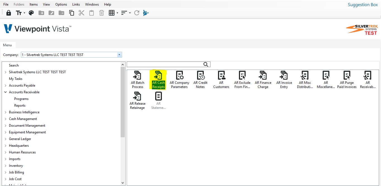
Task: Open AR Exclude From Fin... program
Action: pos(242,80)
